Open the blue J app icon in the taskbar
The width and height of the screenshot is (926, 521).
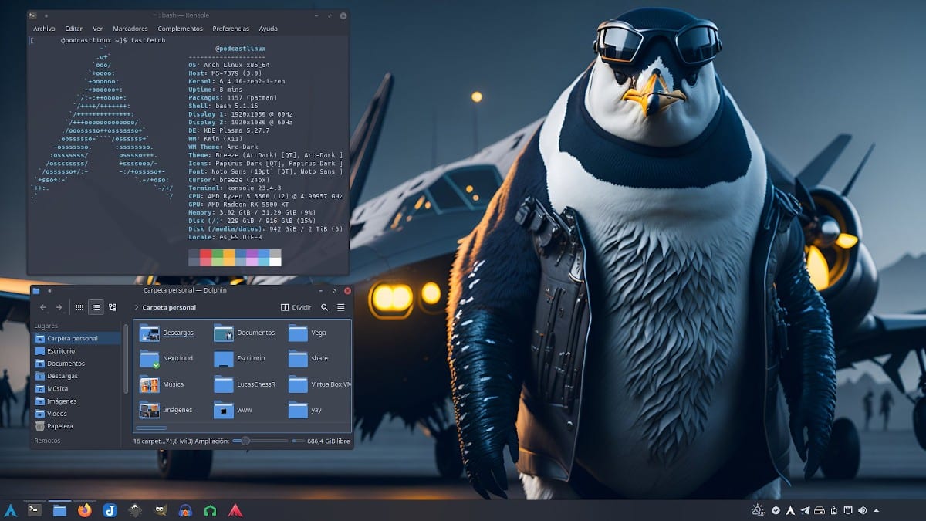coord(110,509)
